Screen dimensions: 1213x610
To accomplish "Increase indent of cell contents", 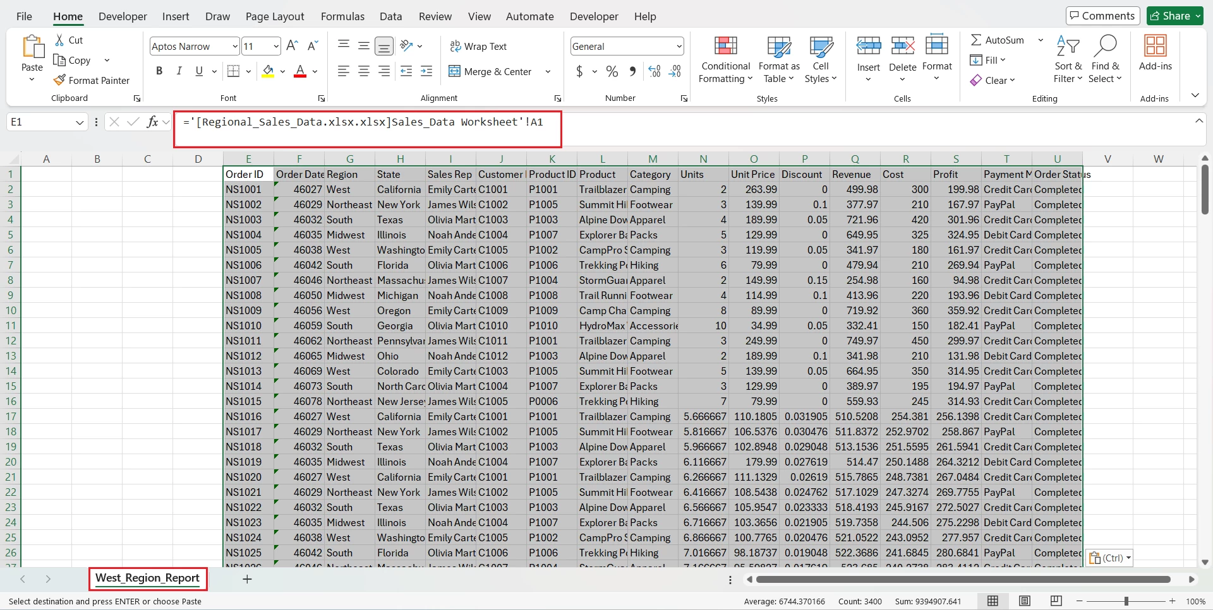I will [426, 71].
